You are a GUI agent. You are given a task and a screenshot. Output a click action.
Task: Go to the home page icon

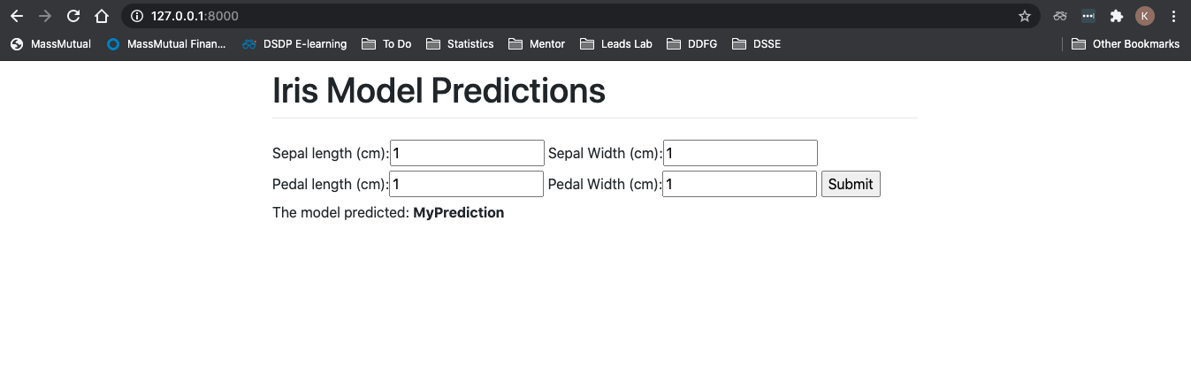pyautogui.click(x=102, y=16)
